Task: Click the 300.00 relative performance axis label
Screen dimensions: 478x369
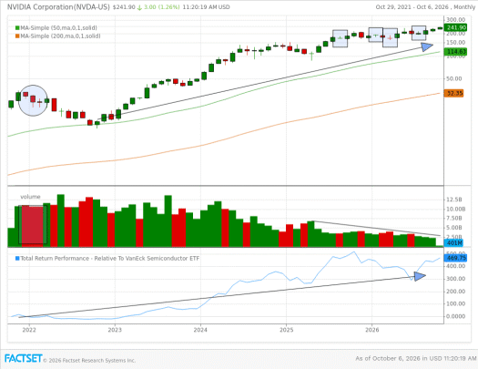Action: pos(456,279)
